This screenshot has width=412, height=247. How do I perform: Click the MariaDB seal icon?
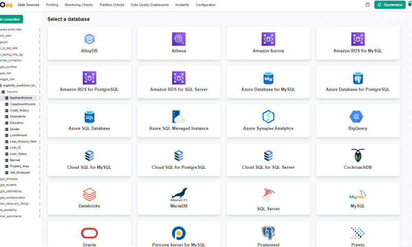179,195
